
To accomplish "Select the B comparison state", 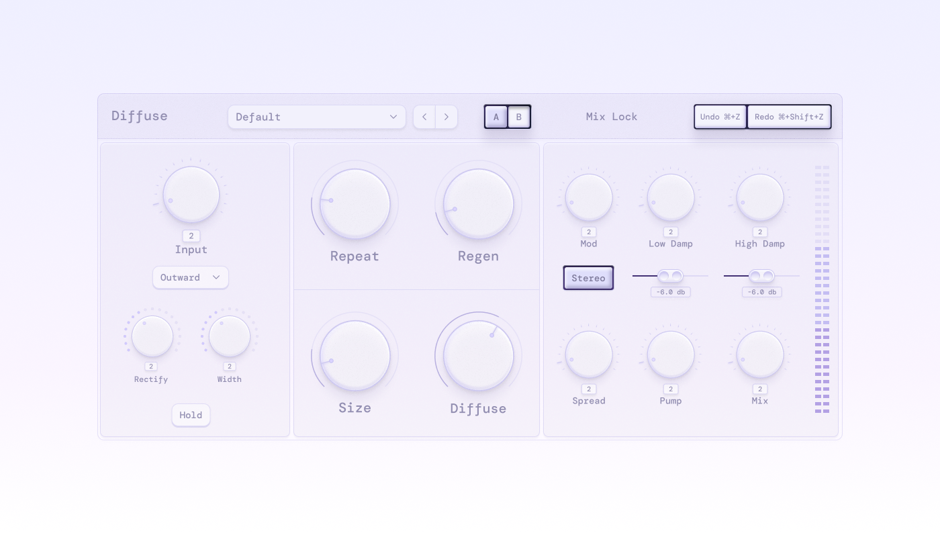I will tap(519, 117).
